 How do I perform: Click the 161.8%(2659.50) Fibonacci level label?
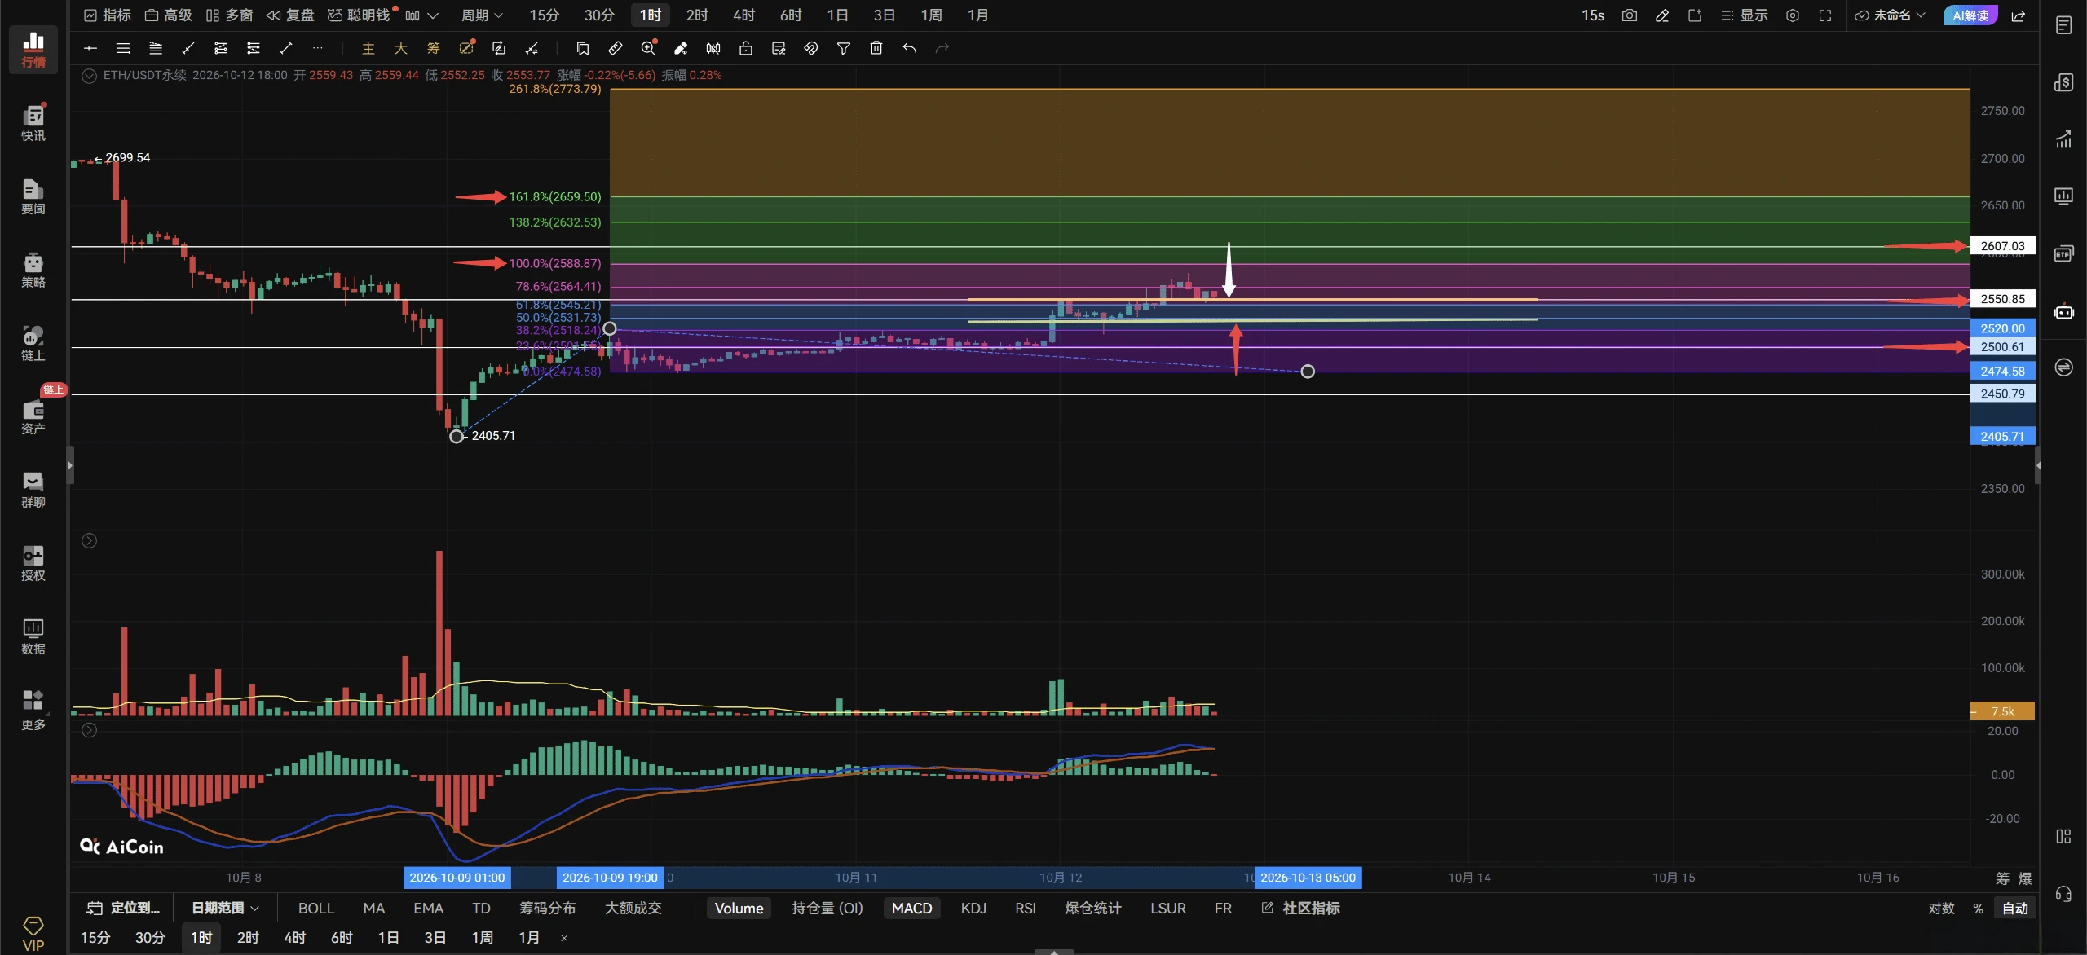pos(555,197)
